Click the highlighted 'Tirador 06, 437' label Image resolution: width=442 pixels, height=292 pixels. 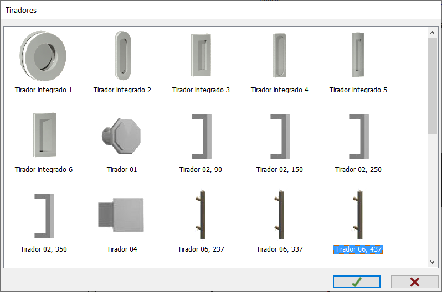click(x=358, y=249)
